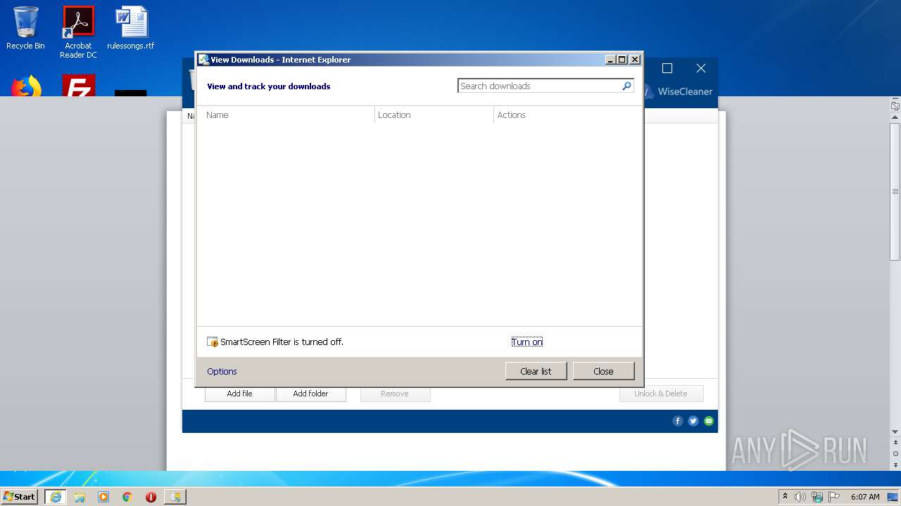Image resolution: width=901 pixels, height=506 pixels.
Task: Click the taskbar clock showing 6:07 AM
Action: pos(865,497)
